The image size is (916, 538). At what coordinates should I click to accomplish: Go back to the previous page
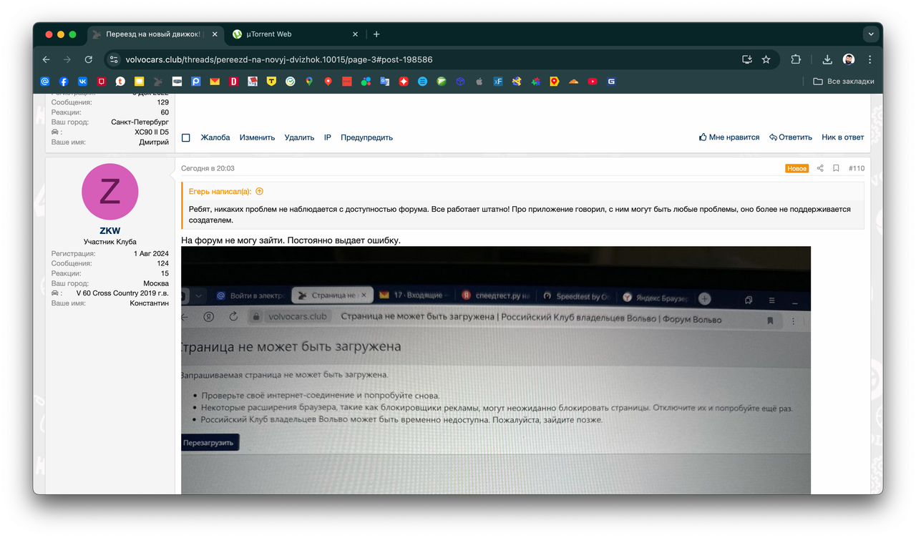tap(47, 59)
